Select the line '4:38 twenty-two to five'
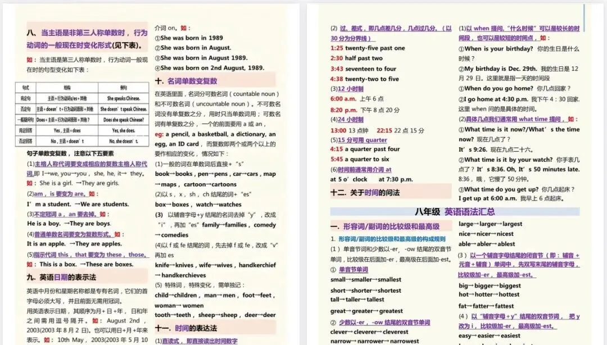Screen dimensions: 607x345 [x=364, y=79]
